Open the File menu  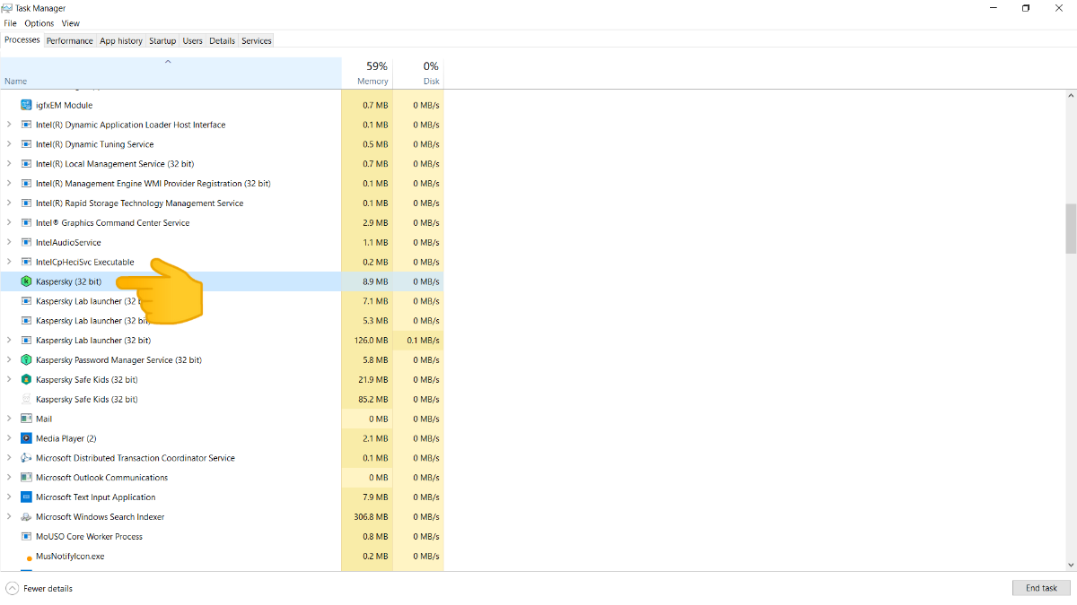(11, 23)
